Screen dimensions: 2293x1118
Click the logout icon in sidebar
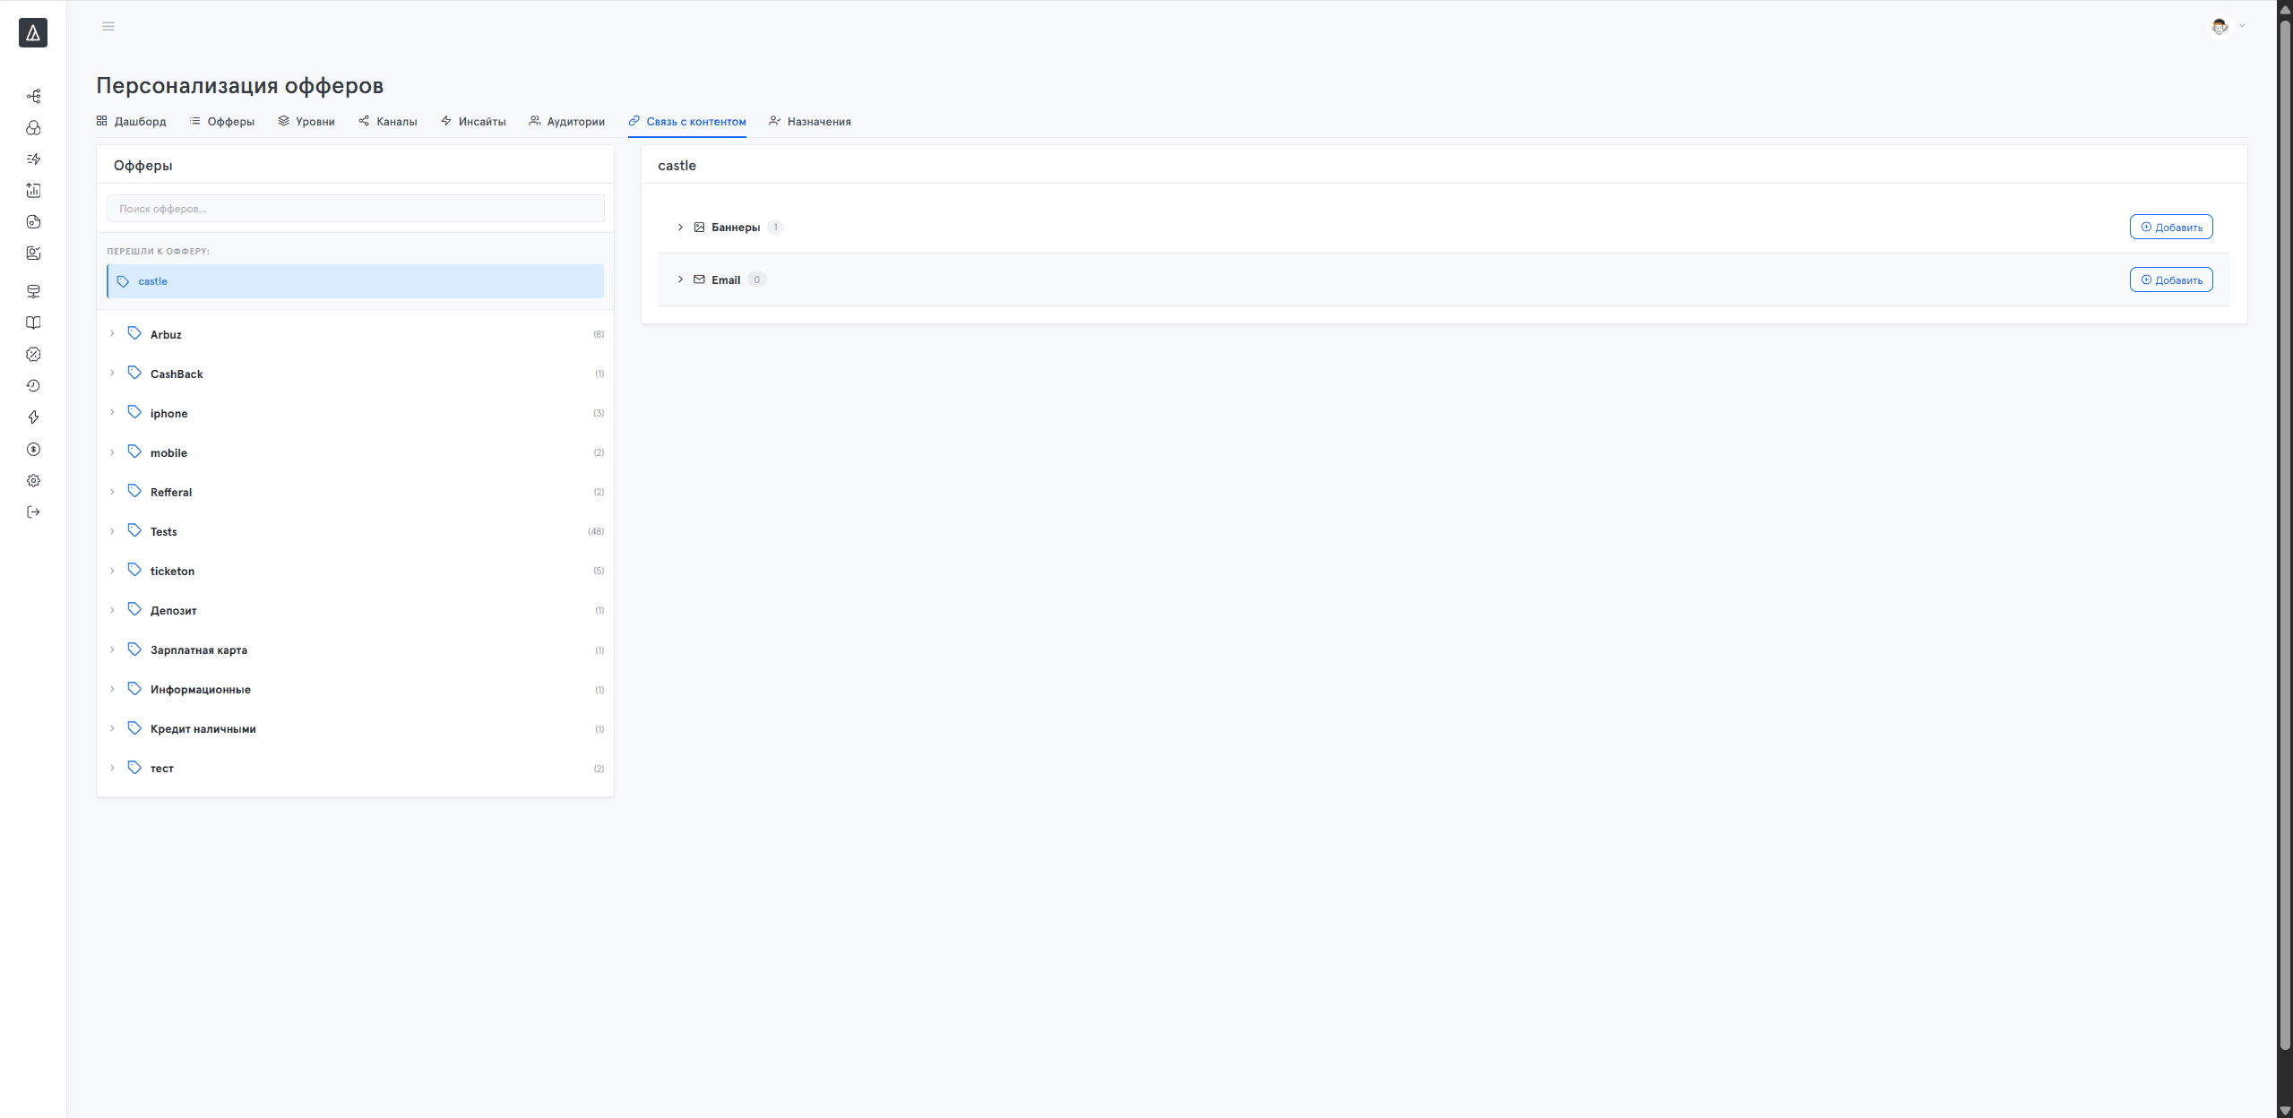pyautogui.click(x=33, y=512)
